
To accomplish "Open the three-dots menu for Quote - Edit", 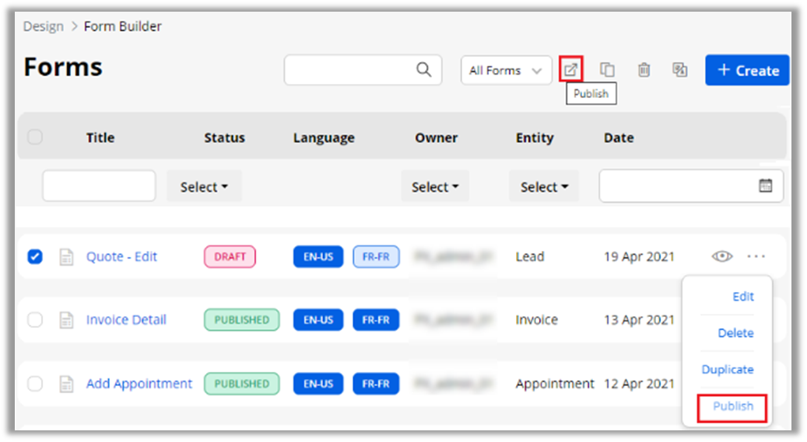I will [756, 256].
